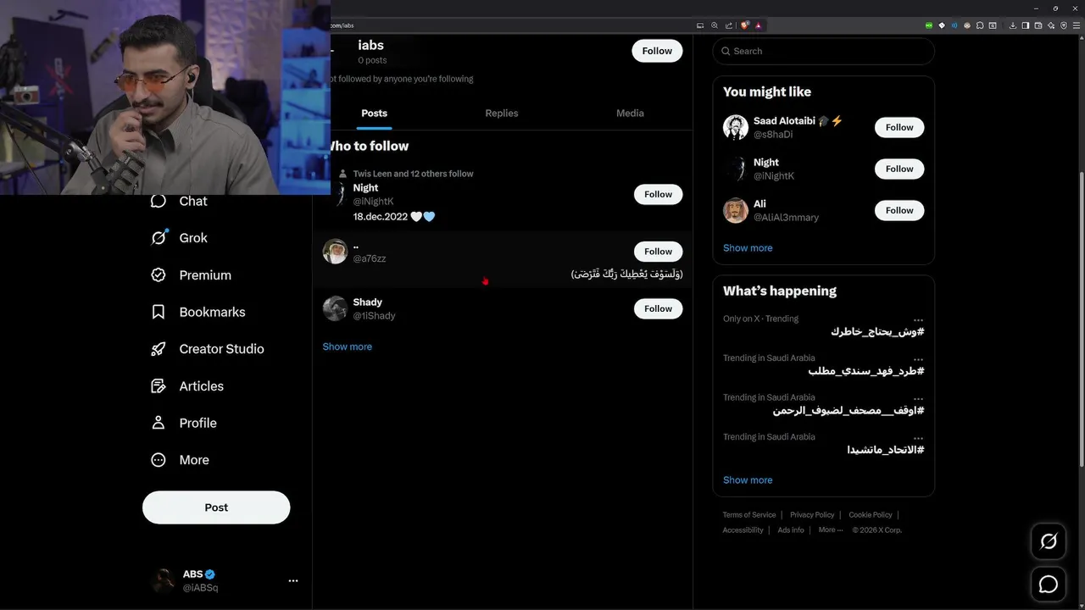The width and height of the screenshot is (1085, 610).
Task: Open Cookie Policy link
Action: (870, 514)
